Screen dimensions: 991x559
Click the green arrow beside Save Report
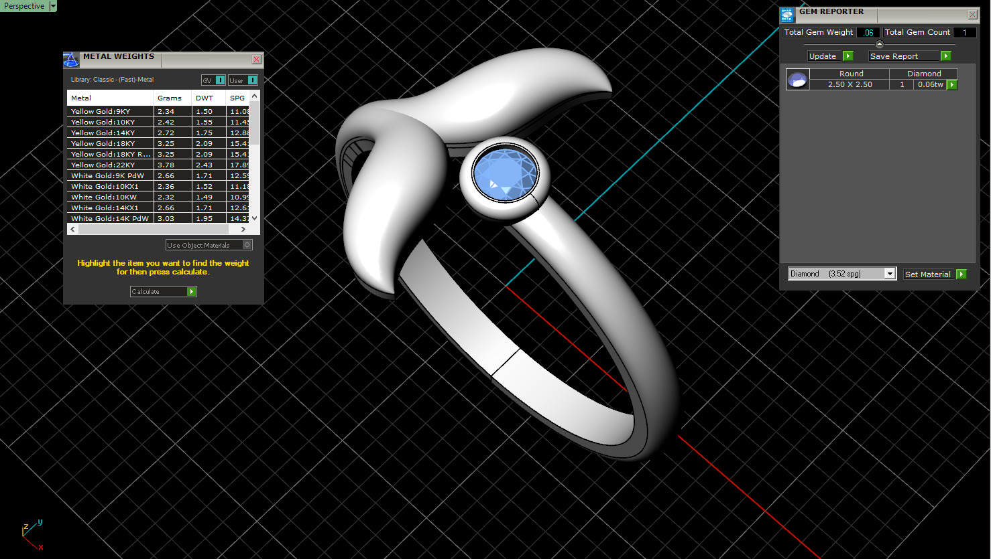point(946,56)
